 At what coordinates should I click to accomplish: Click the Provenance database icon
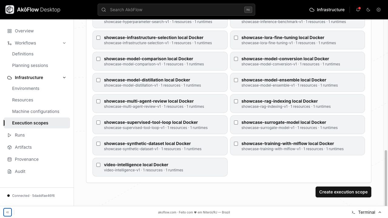tap(9, 159)
